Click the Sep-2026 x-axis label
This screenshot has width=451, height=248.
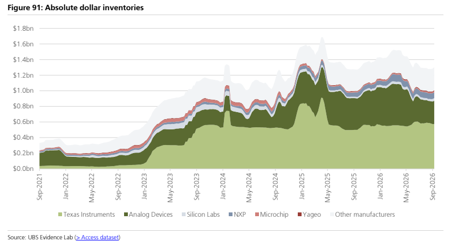point(433,187)
